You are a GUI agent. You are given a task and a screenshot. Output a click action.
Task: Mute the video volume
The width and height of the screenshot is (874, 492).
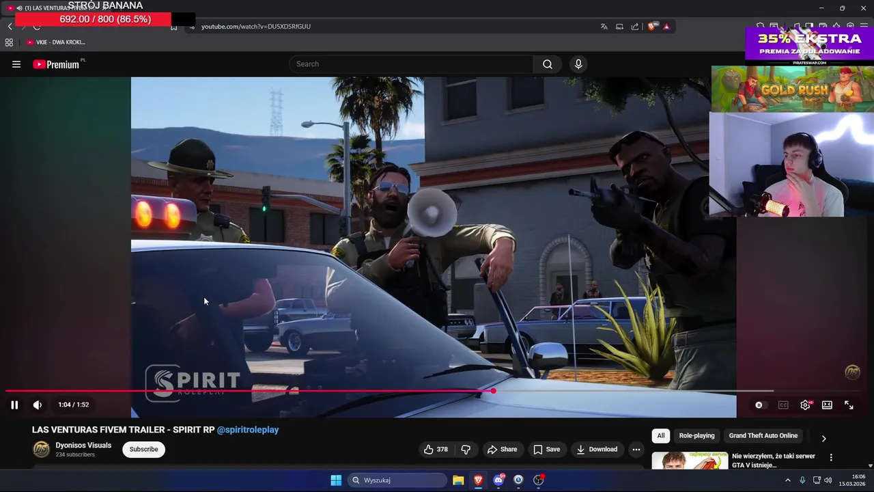[x=38, y=405]
